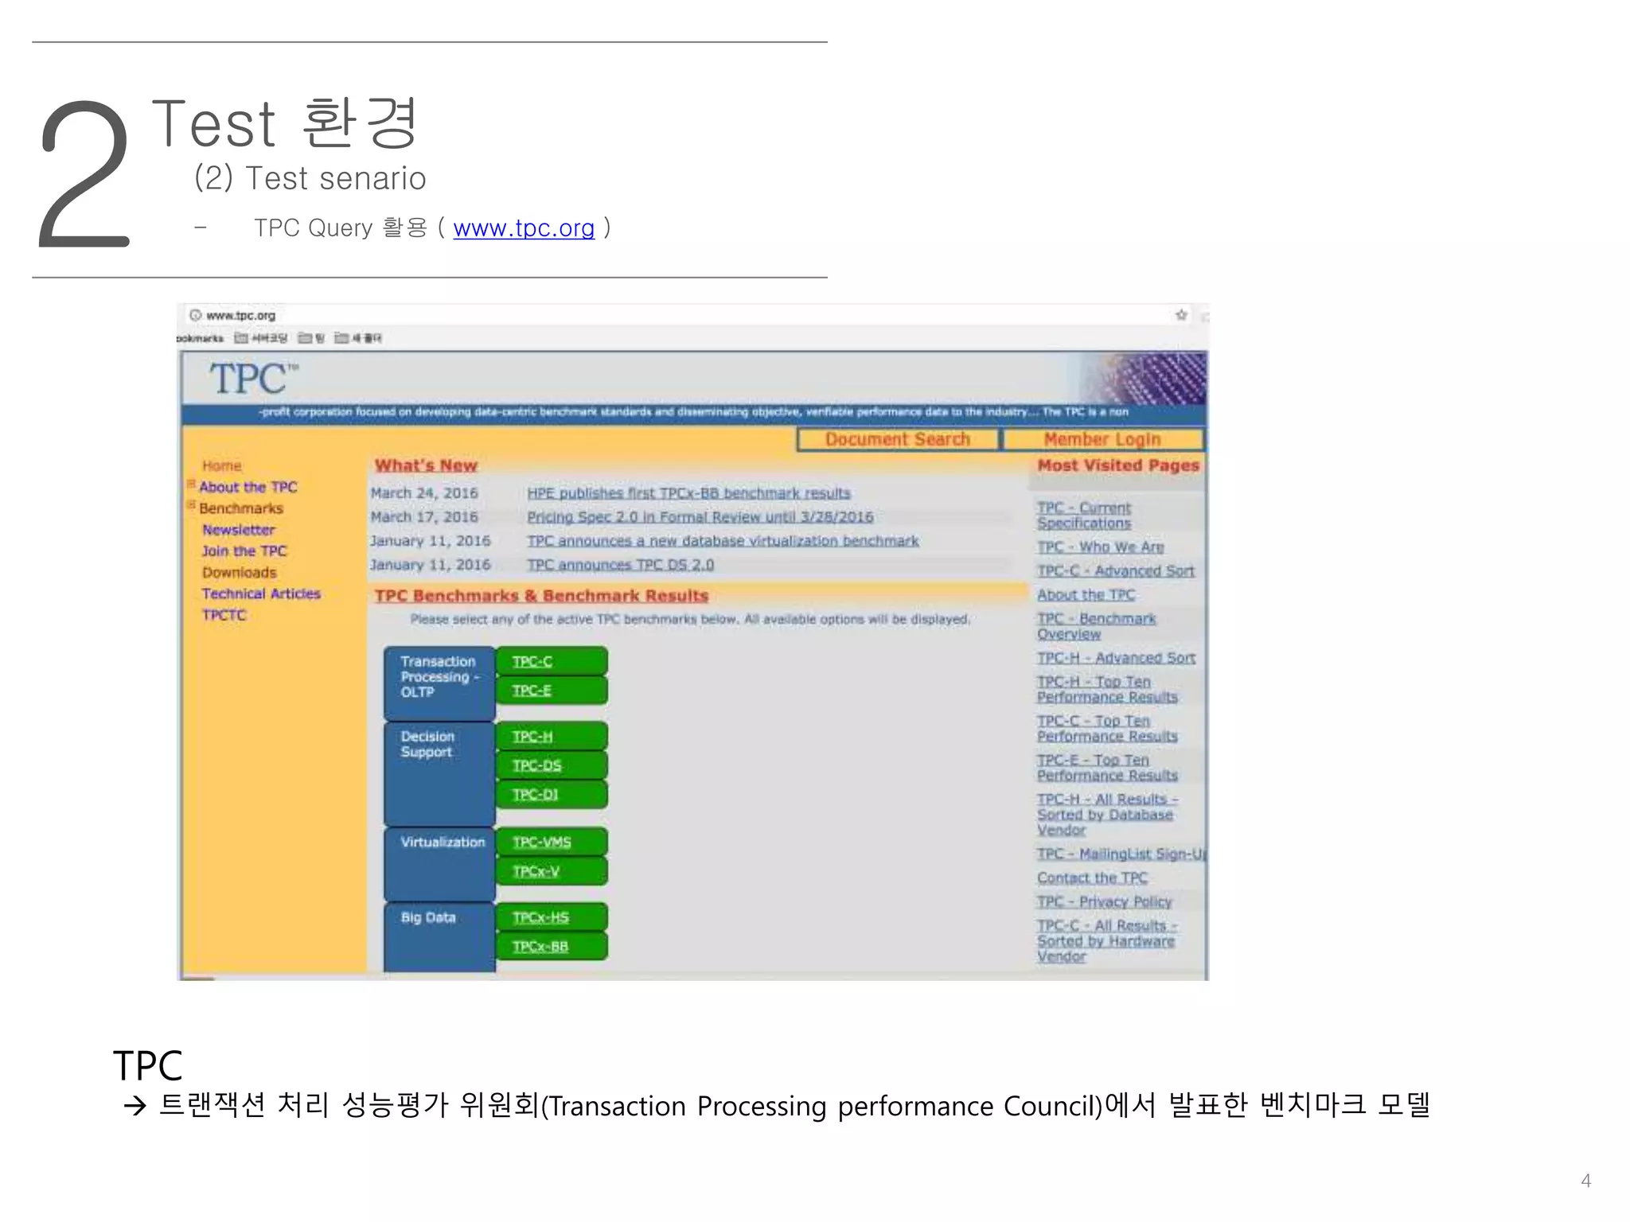The width and height of the screenshot is (1630, 1222).
Task: Open the Document Search button
Action: pos(898,439)
